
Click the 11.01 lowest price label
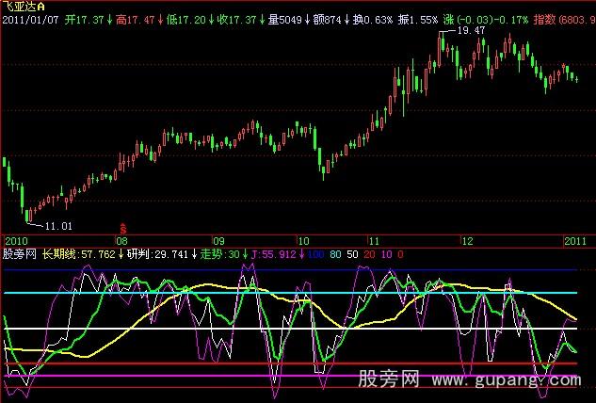pyautogui.click(x=57, y=226)
